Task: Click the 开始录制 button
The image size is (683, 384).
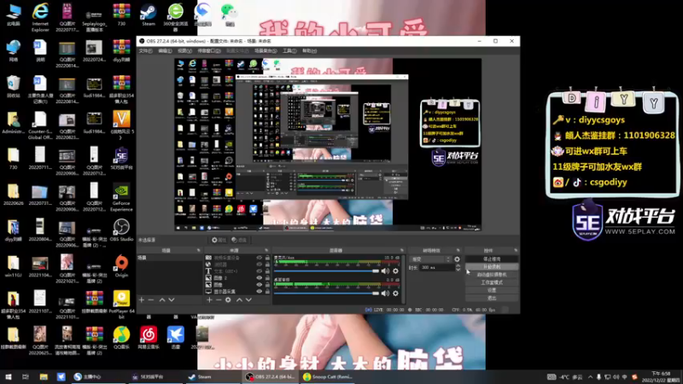Action: 492,267
